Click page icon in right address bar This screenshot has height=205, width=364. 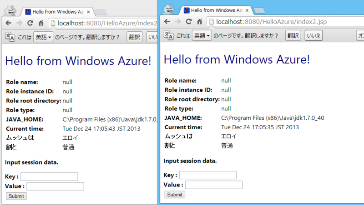tap(212, 22)
